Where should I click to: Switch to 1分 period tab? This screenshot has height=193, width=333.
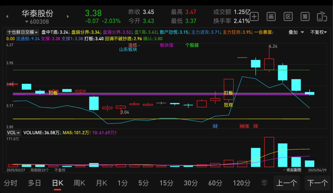122,183
